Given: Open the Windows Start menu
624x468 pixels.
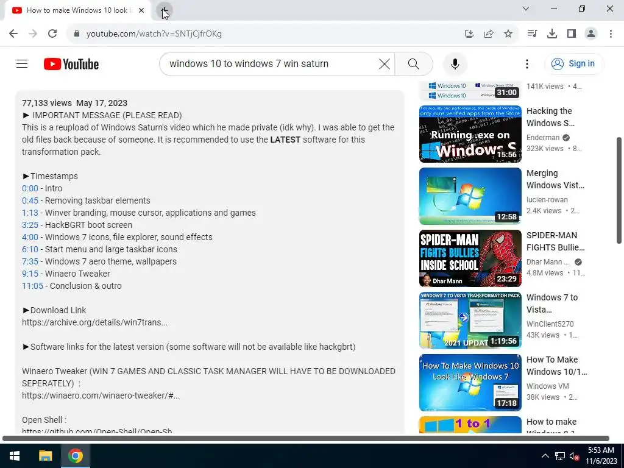Looking at the screenshot, I should [x=15, y=456].
